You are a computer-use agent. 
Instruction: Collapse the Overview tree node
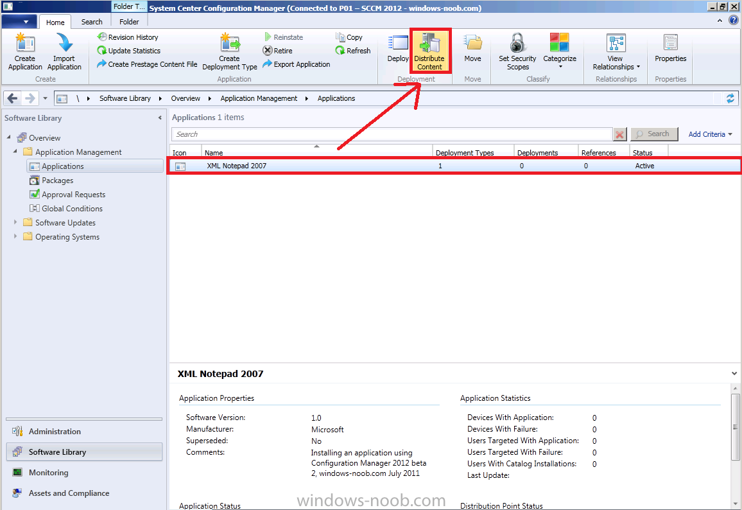pos(8,137)
